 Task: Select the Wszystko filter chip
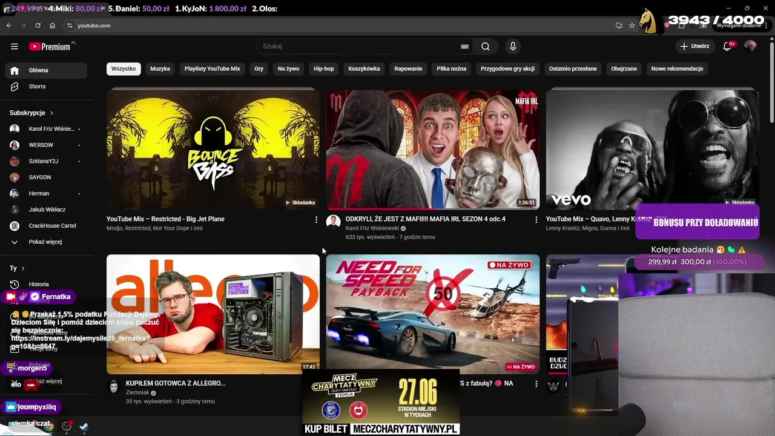[124, 69]
